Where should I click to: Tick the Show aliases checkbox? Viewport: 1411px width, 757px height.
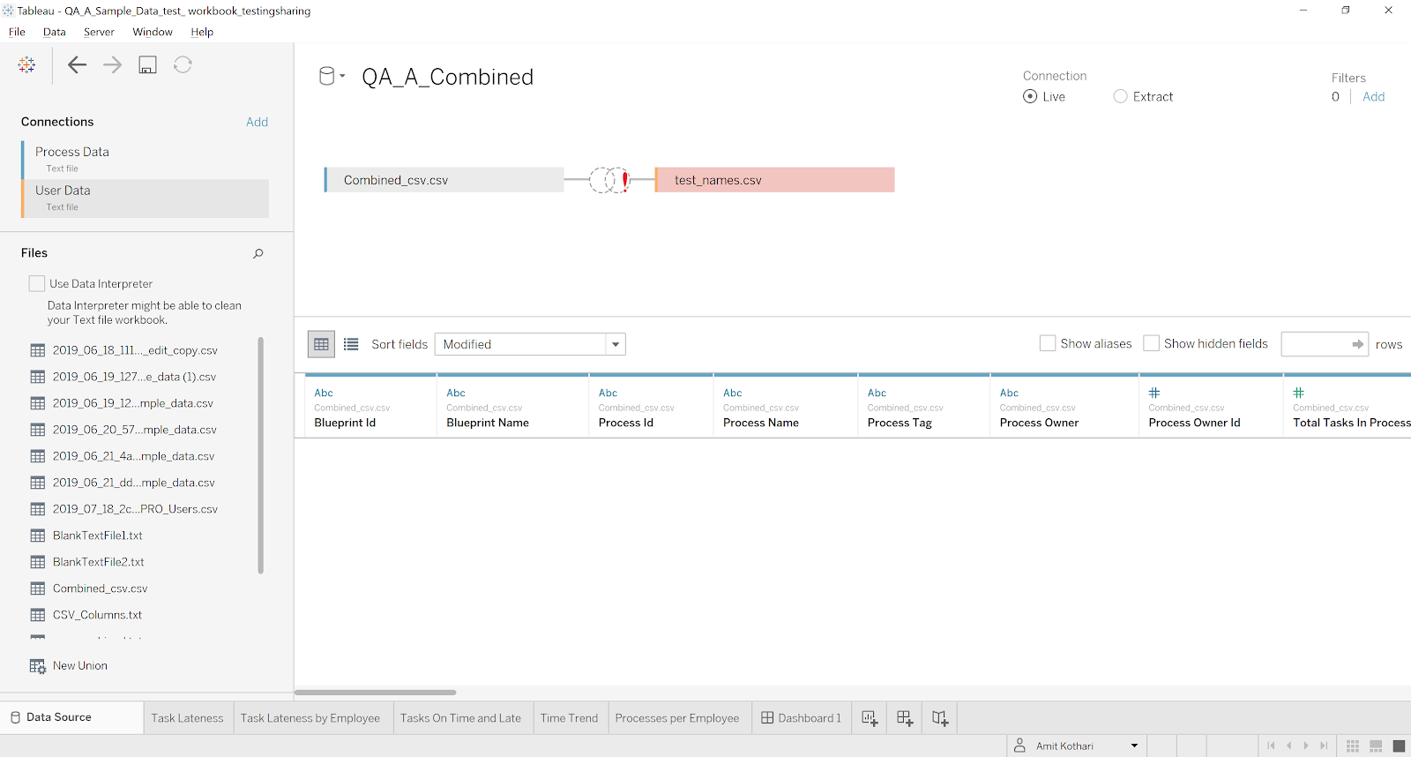1048,343
